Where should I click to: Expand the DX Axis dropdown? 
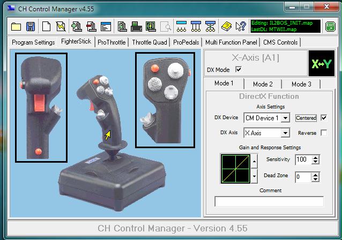pos(285,133)
